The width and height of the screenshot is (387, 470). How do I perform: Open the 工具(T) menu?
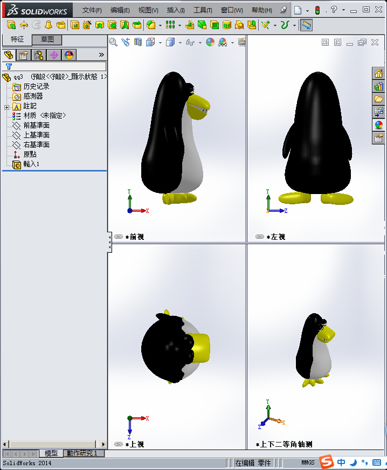(x=203, y=10)
